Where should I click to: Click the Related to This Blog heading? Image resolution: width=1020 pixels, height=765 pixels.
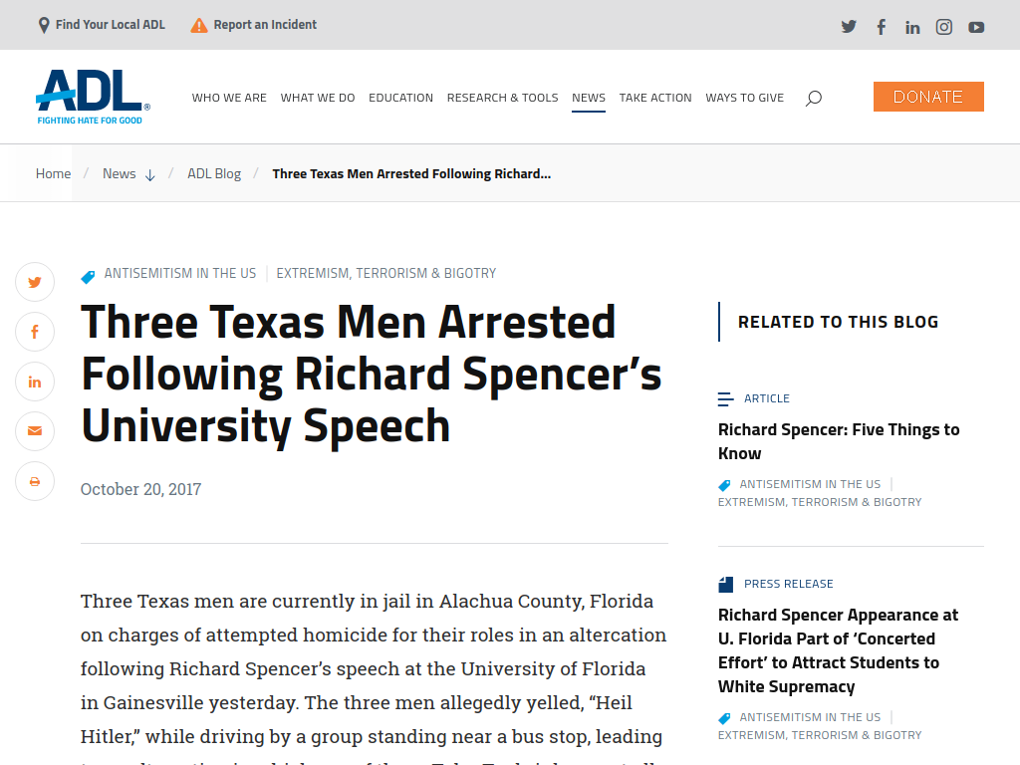click(x=838, y=322)
